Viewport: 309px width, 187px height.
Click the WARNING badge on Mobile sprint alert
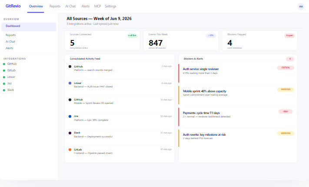click(x=286, y=90)
